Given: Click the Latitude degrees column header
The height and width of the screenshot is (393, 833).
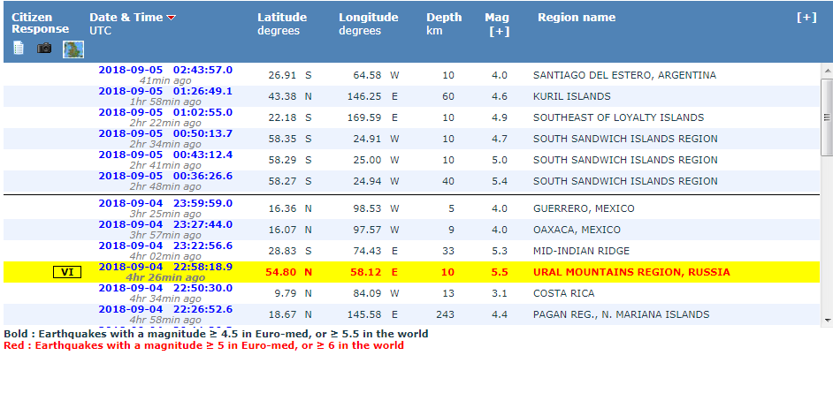Looking at the screenshot, I should (x=282, y=24).
